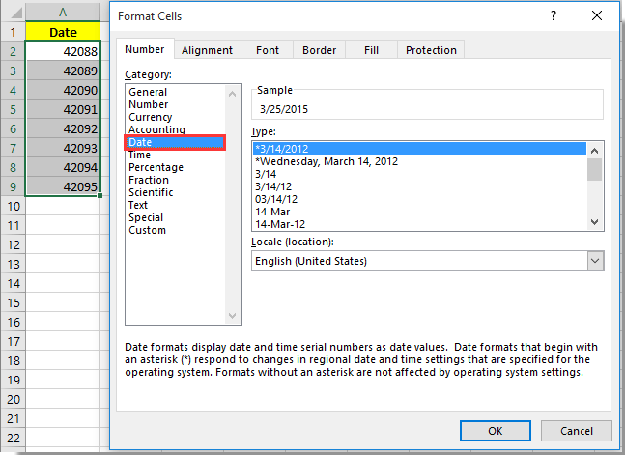Open the Font tab

tap(268, 50)
